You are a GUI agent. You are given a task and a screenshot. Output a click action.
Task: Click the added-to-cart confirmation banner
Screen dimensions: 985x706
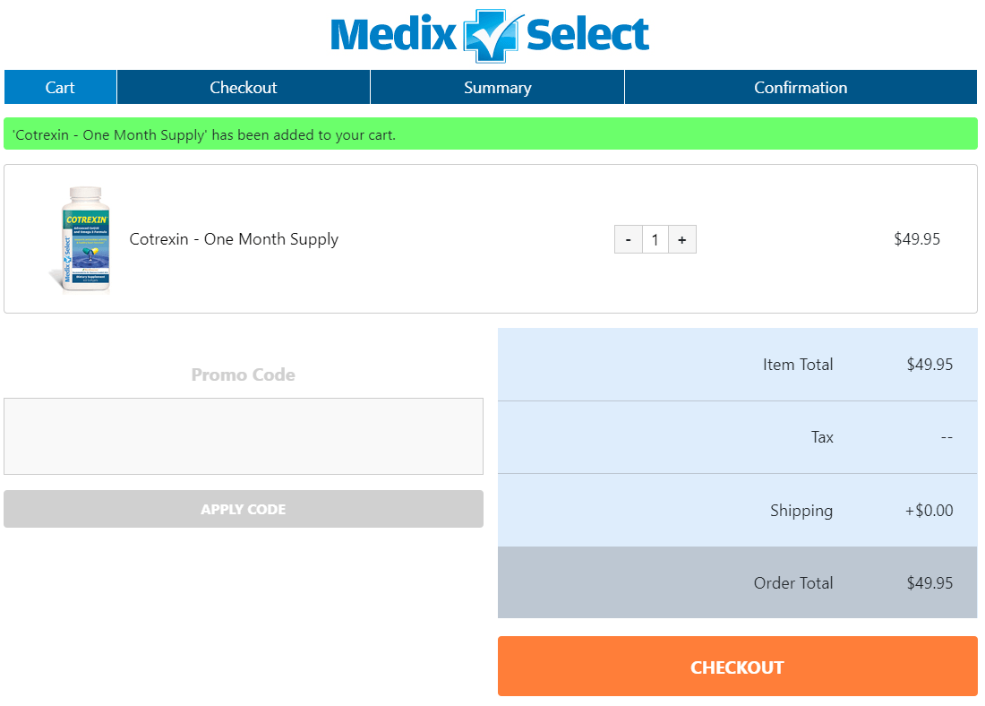492,133
